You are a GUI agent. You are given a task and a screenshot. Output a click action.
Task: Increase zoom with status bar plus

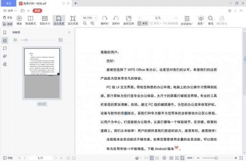(x=236, y=158)
